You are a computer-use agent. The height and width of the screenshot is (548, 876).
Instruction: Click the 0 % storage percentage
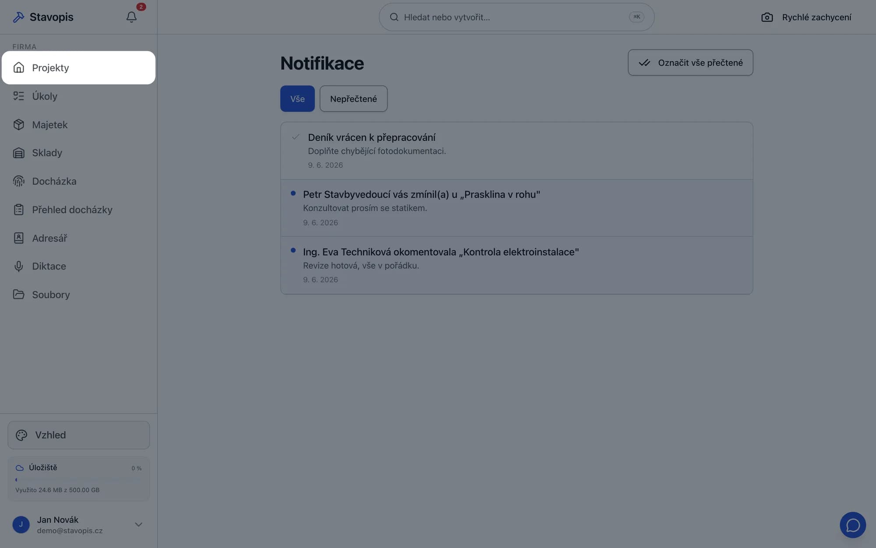click(x=136, y=468)
